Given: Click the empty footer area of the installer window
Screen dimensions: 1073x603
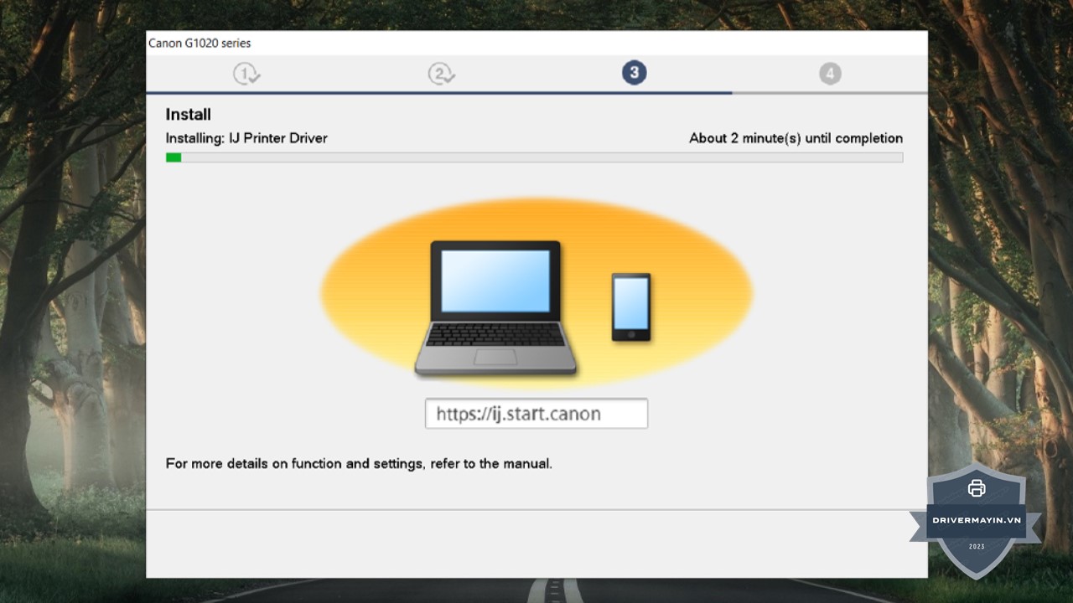Looking at the screenshot, I should (x=536, y=543).
